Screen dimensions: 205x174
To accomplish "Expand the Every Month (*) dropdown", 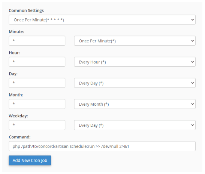I will pos(135,104).
